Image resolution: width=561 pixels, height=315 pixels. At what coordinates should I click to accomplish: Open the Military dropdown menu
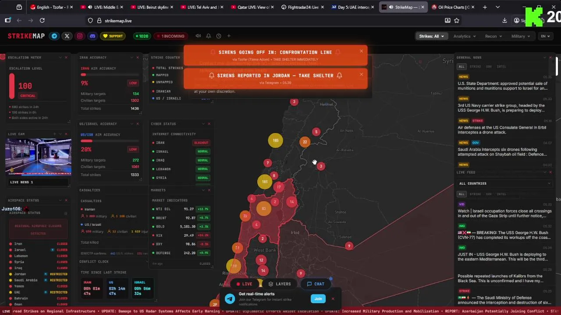(x=521, y=36)
